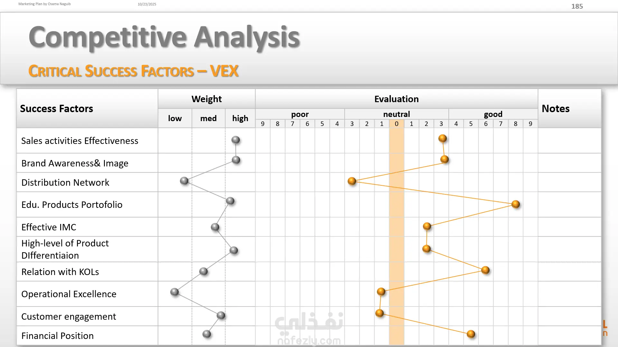Click the "Weight" header cell
The image size is (618, 347).
[206, 99]
